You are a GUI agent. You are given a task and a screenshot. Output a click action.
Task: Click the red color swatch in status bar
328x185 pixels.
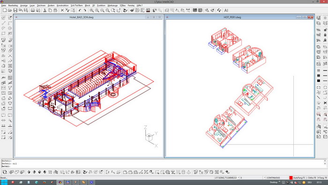coord(291,177)
